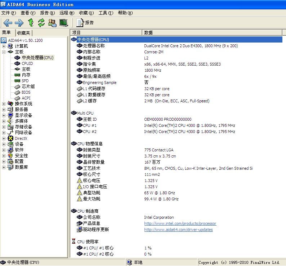Collapse the 主板 tree node
Image resolution: width=286 pixels, height=266 pixels.
click(x=4, y=52)
